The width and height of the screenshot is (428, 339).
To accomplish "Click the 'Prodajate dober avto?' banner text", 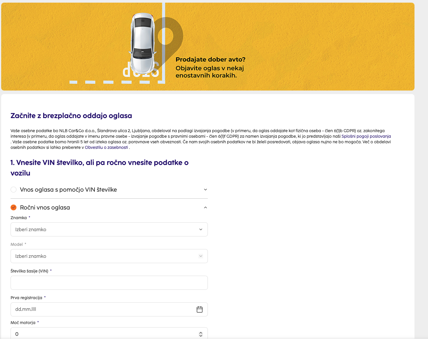I will click(210, 59).
